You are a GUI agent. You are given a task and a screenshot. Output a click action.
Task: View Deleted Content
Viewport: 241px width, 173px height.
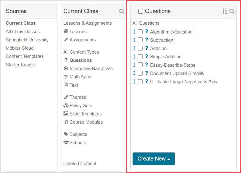(x=80, y=164)
